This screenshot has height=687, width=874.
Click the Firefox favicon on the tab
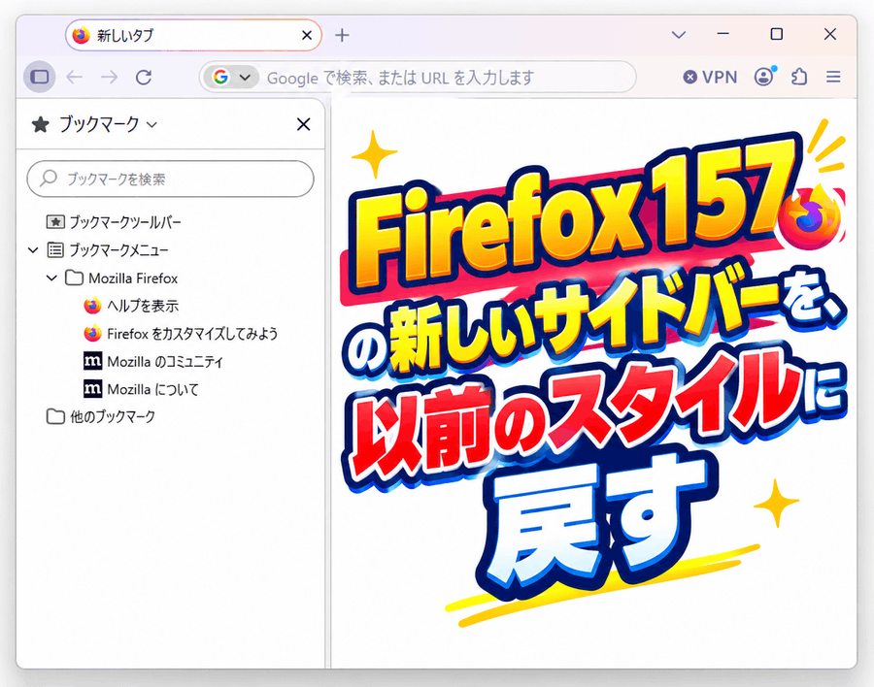(82, 35)
